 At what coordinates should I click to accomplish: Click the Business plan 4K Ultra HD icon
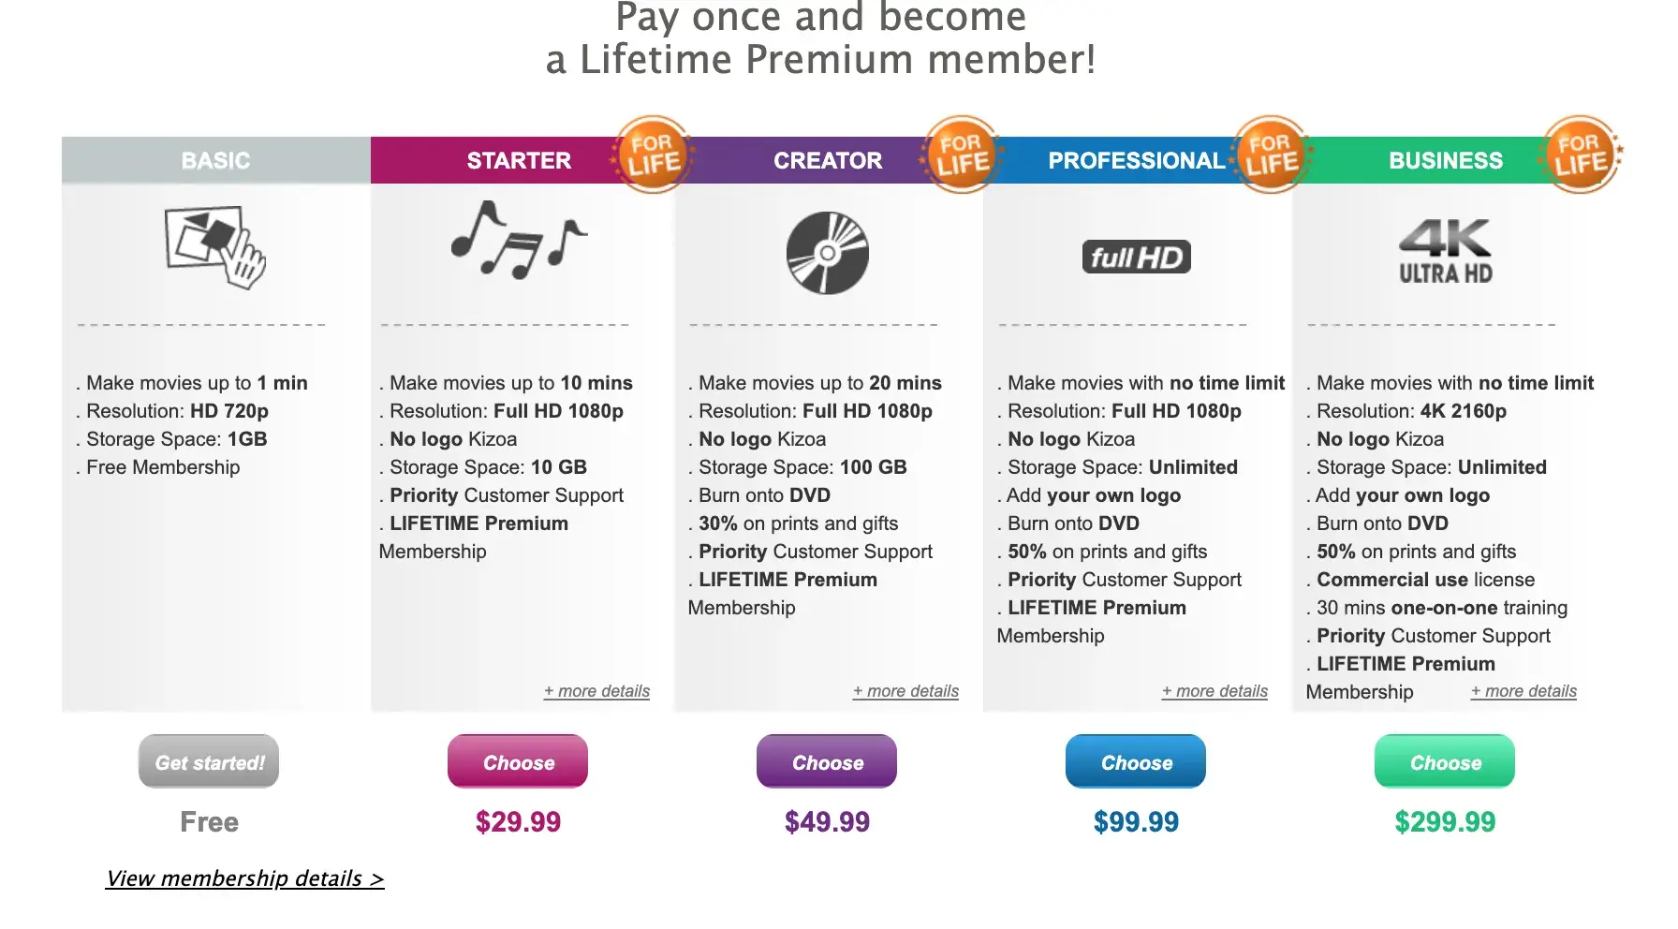click(x=1445, y=251)
